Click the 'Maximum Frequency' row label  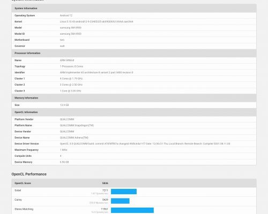26,150
